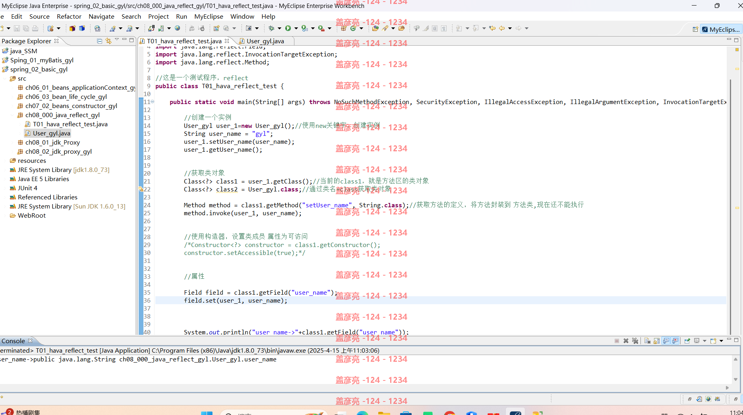Open the Navigate menu
This screenshot has height=415, width=743.
pyautogui.click(x=101, y=16)
